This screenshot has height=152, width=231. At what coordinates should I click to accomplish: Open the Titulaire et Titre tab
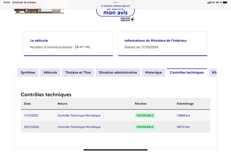click(78, 73)
